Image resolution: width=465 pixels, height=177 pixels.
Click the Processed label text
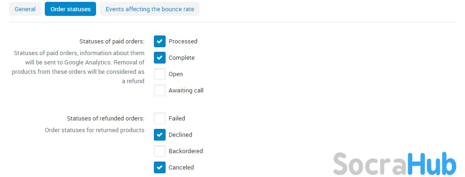click(183, 41)
